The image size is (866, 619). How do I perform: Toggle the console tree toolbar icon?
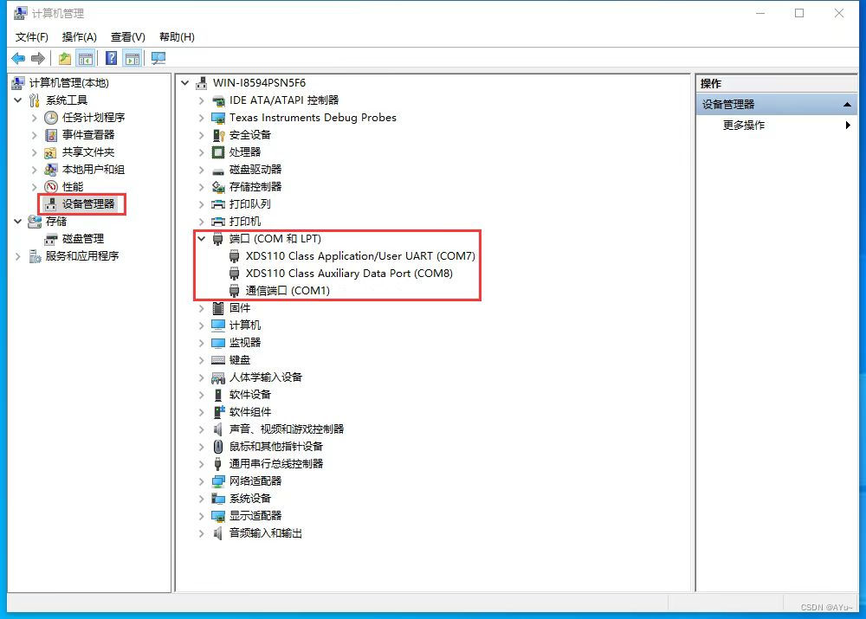86,58
